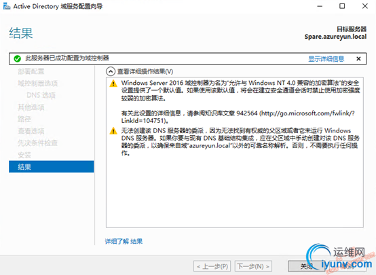Select 域控制器选项 in the wizard steps
Screen dimensions: 376x275
[x=37, y=84]
